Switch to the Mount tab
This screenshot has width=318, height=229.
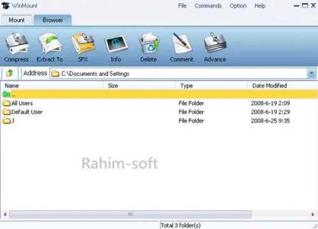17,20
